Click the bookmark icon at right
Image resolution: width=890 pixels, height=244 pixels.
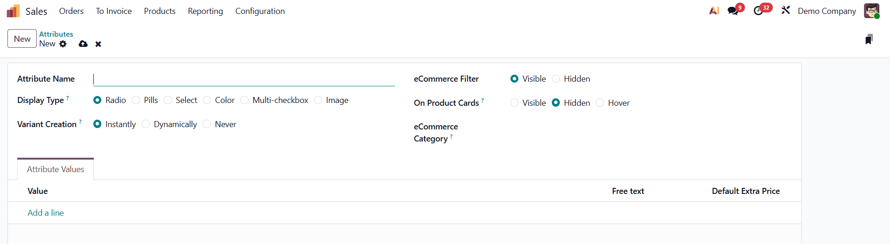tap(869, 39)
